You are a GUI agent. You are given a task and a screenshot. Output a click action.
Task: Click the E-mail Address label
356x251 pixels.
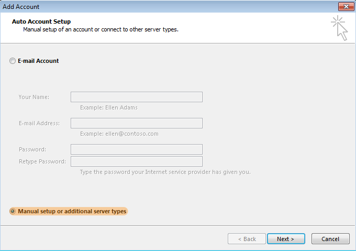39,123
